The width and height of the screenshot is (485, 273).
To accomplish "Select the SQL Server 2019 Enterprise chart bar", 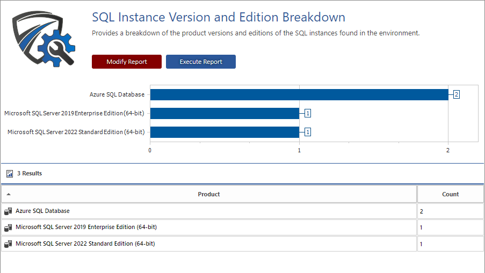I will (x=225, y=113).
